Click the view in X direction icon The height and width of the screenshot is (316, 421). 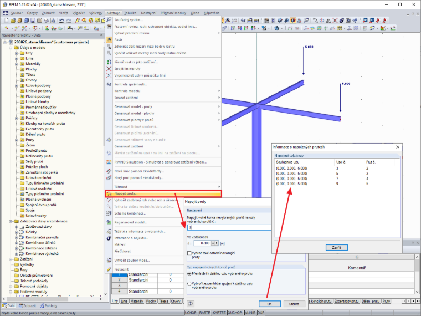pos(233,28)
